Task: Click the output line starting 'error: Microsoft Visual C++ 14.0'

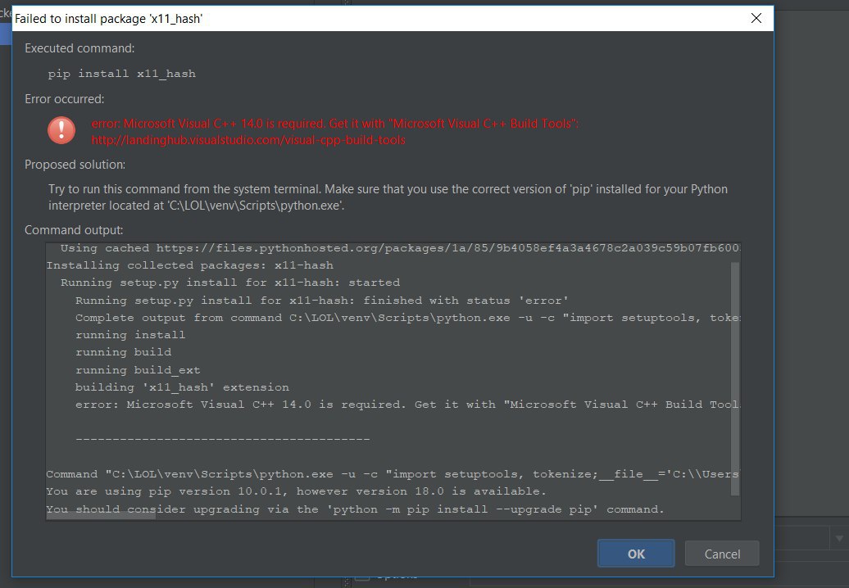Action: 408,405
